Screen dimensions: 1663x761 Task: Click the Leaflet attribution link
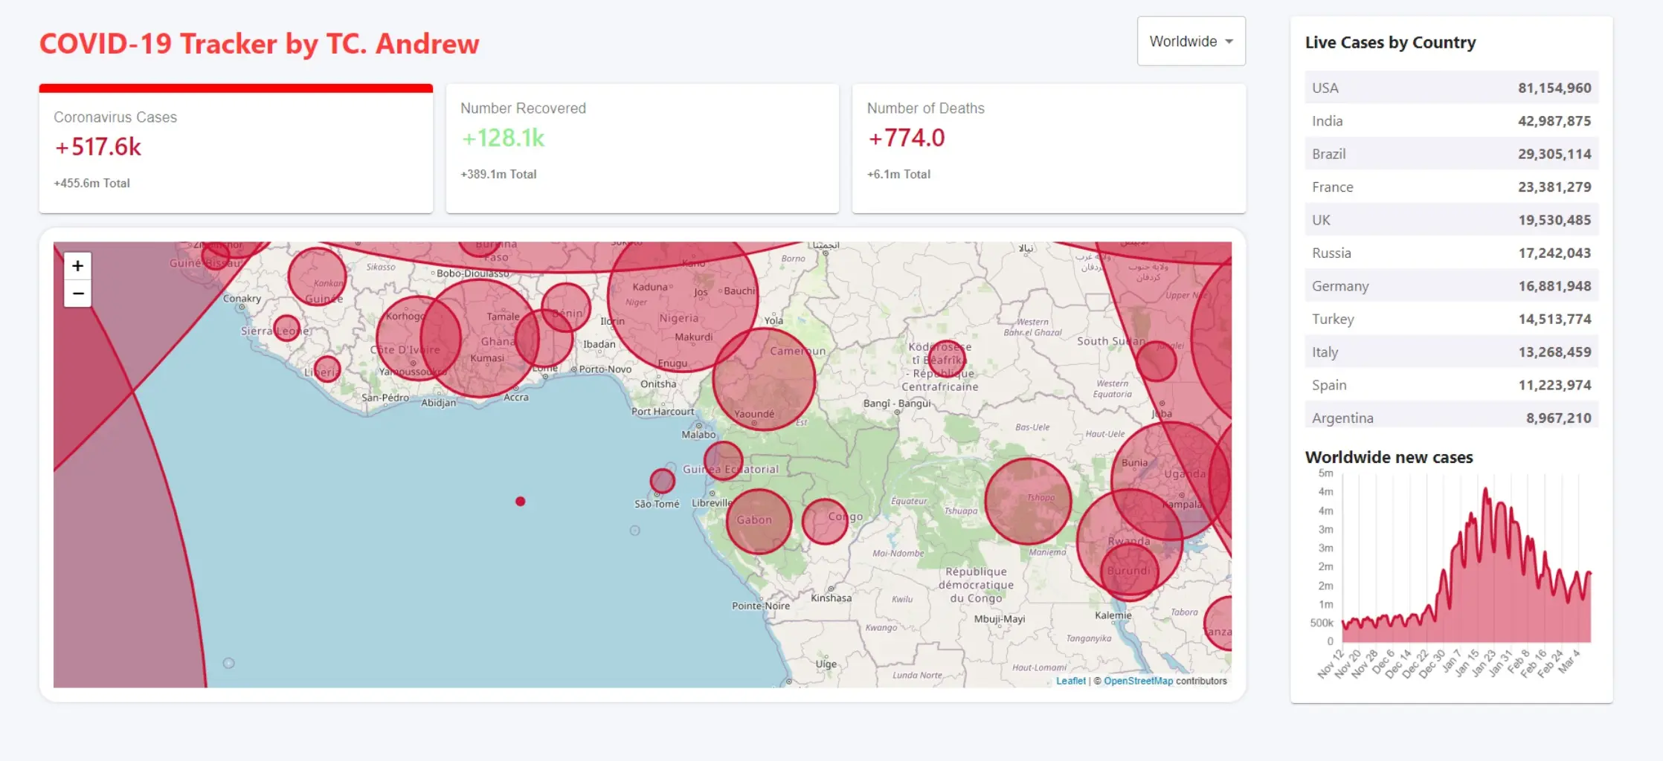(1070, 681)
